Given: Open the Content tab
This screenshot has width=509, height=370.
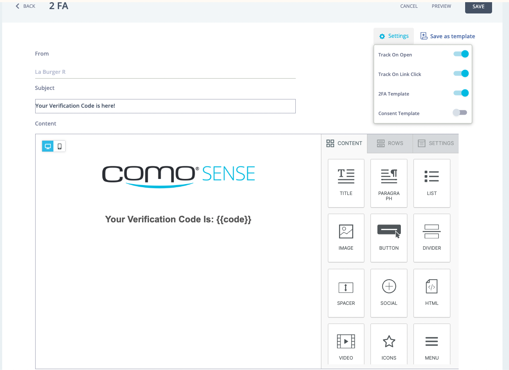Looking at the screenshot, I should 344,143.
